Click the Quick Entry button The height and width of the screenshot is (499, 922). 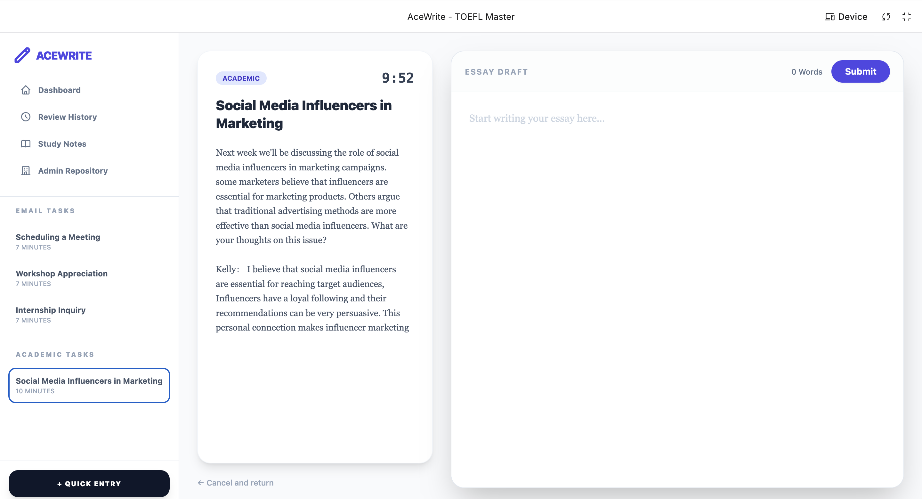pos(90,483)
